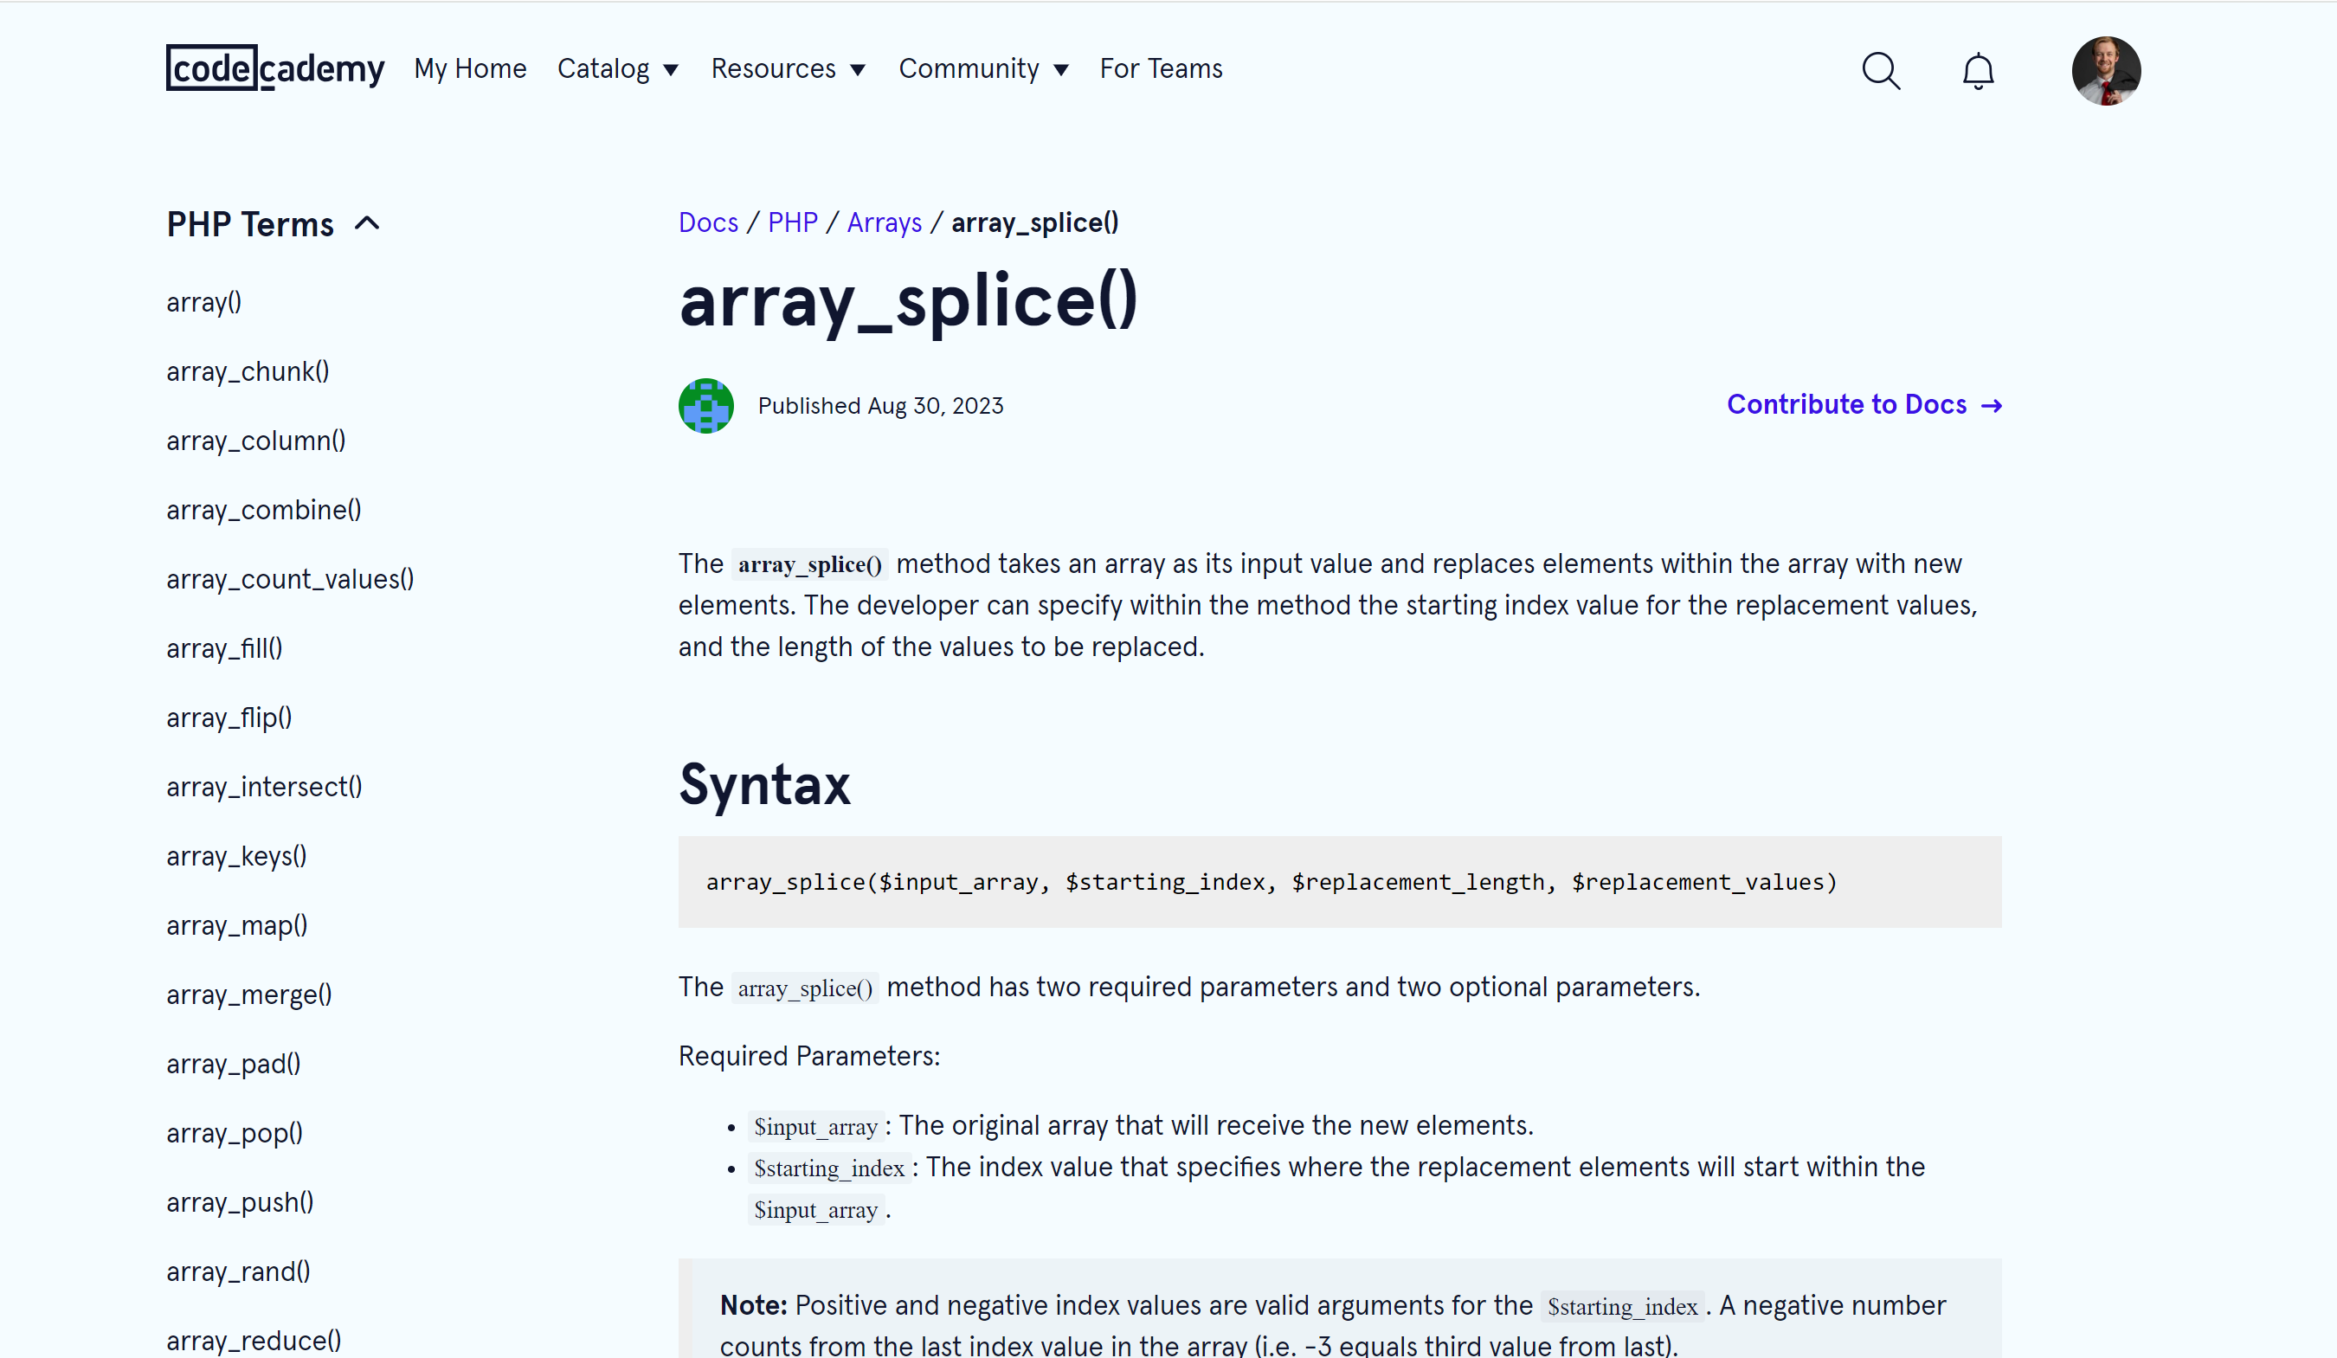Open the PHP breadcrumb link
This screenshot has width=2337, height=1358.
click(792, 222)
